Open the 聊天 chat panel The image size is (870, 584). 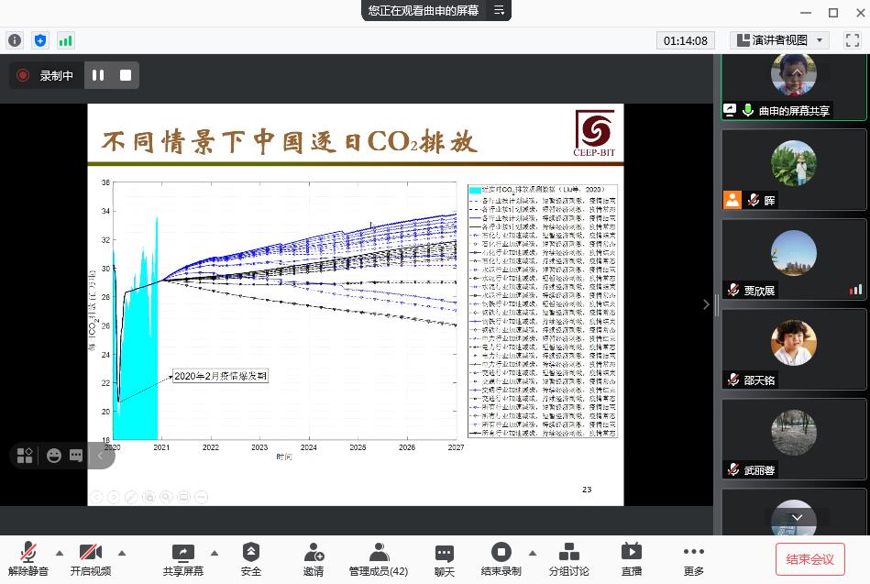coord(445,558)
